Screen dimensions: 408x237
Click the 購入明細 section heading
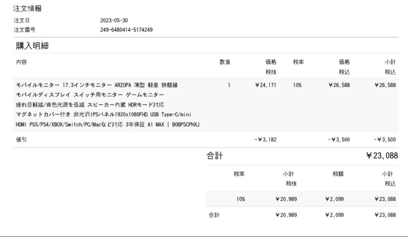pos(32,46)
